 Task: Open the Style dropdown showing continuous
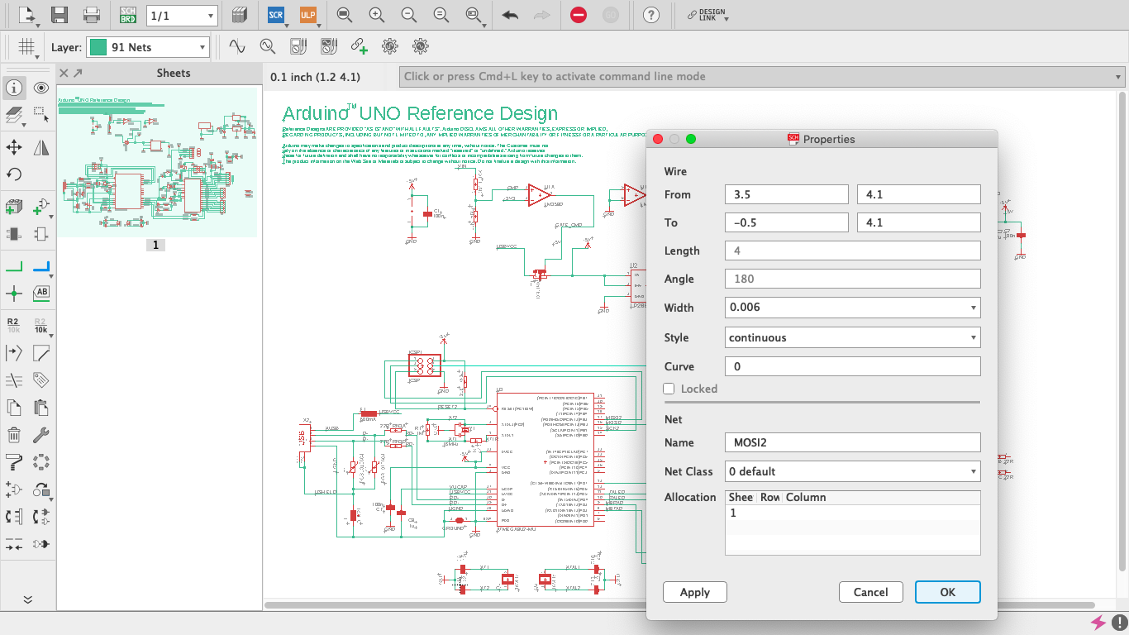click(x=853, y=337)
